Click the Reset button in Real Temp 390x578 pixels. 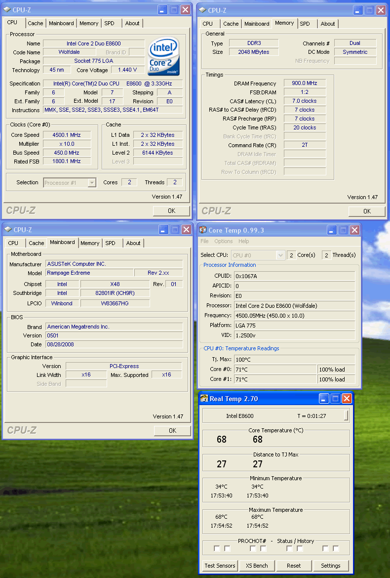coord(294,566)
